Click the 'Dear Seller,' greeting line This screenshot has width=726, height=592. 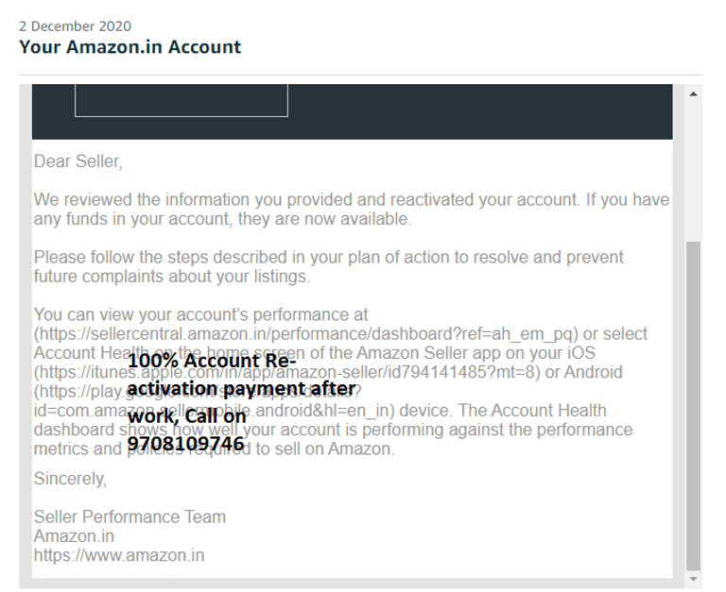[x=78, y=161]
